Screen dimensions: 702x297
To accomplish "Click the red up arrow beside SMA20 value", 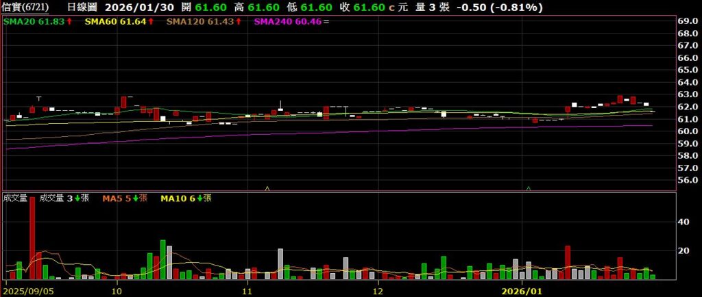I will pyautogui.click(x=70, y=22).
